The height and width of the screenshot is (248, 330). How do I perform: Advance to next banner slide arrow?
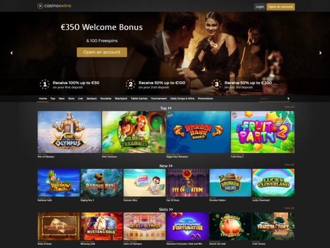321,53
